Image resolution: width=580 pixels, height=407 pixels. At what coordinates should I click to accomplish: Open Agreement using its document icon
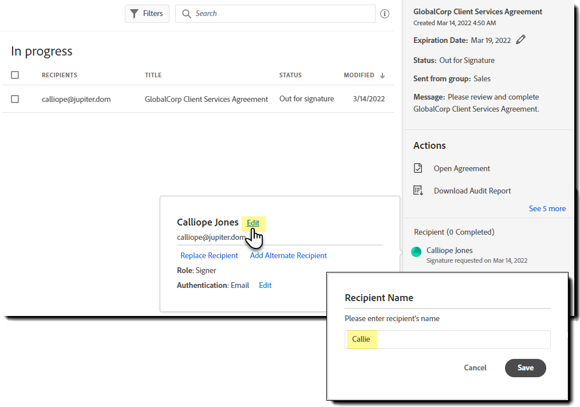[x=418, y=168]
